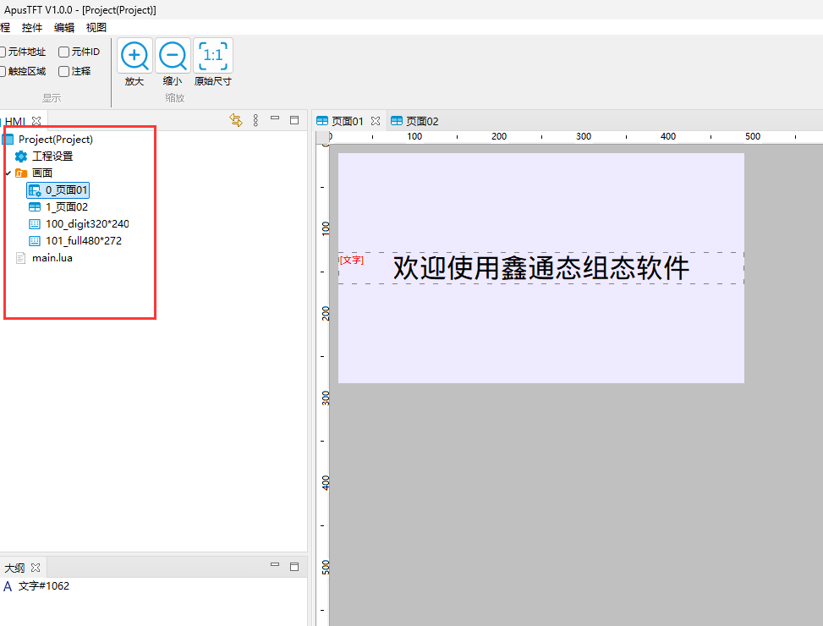Select 文字#1062 in the outline panel
823x626 pixels.
pos(43,586)
